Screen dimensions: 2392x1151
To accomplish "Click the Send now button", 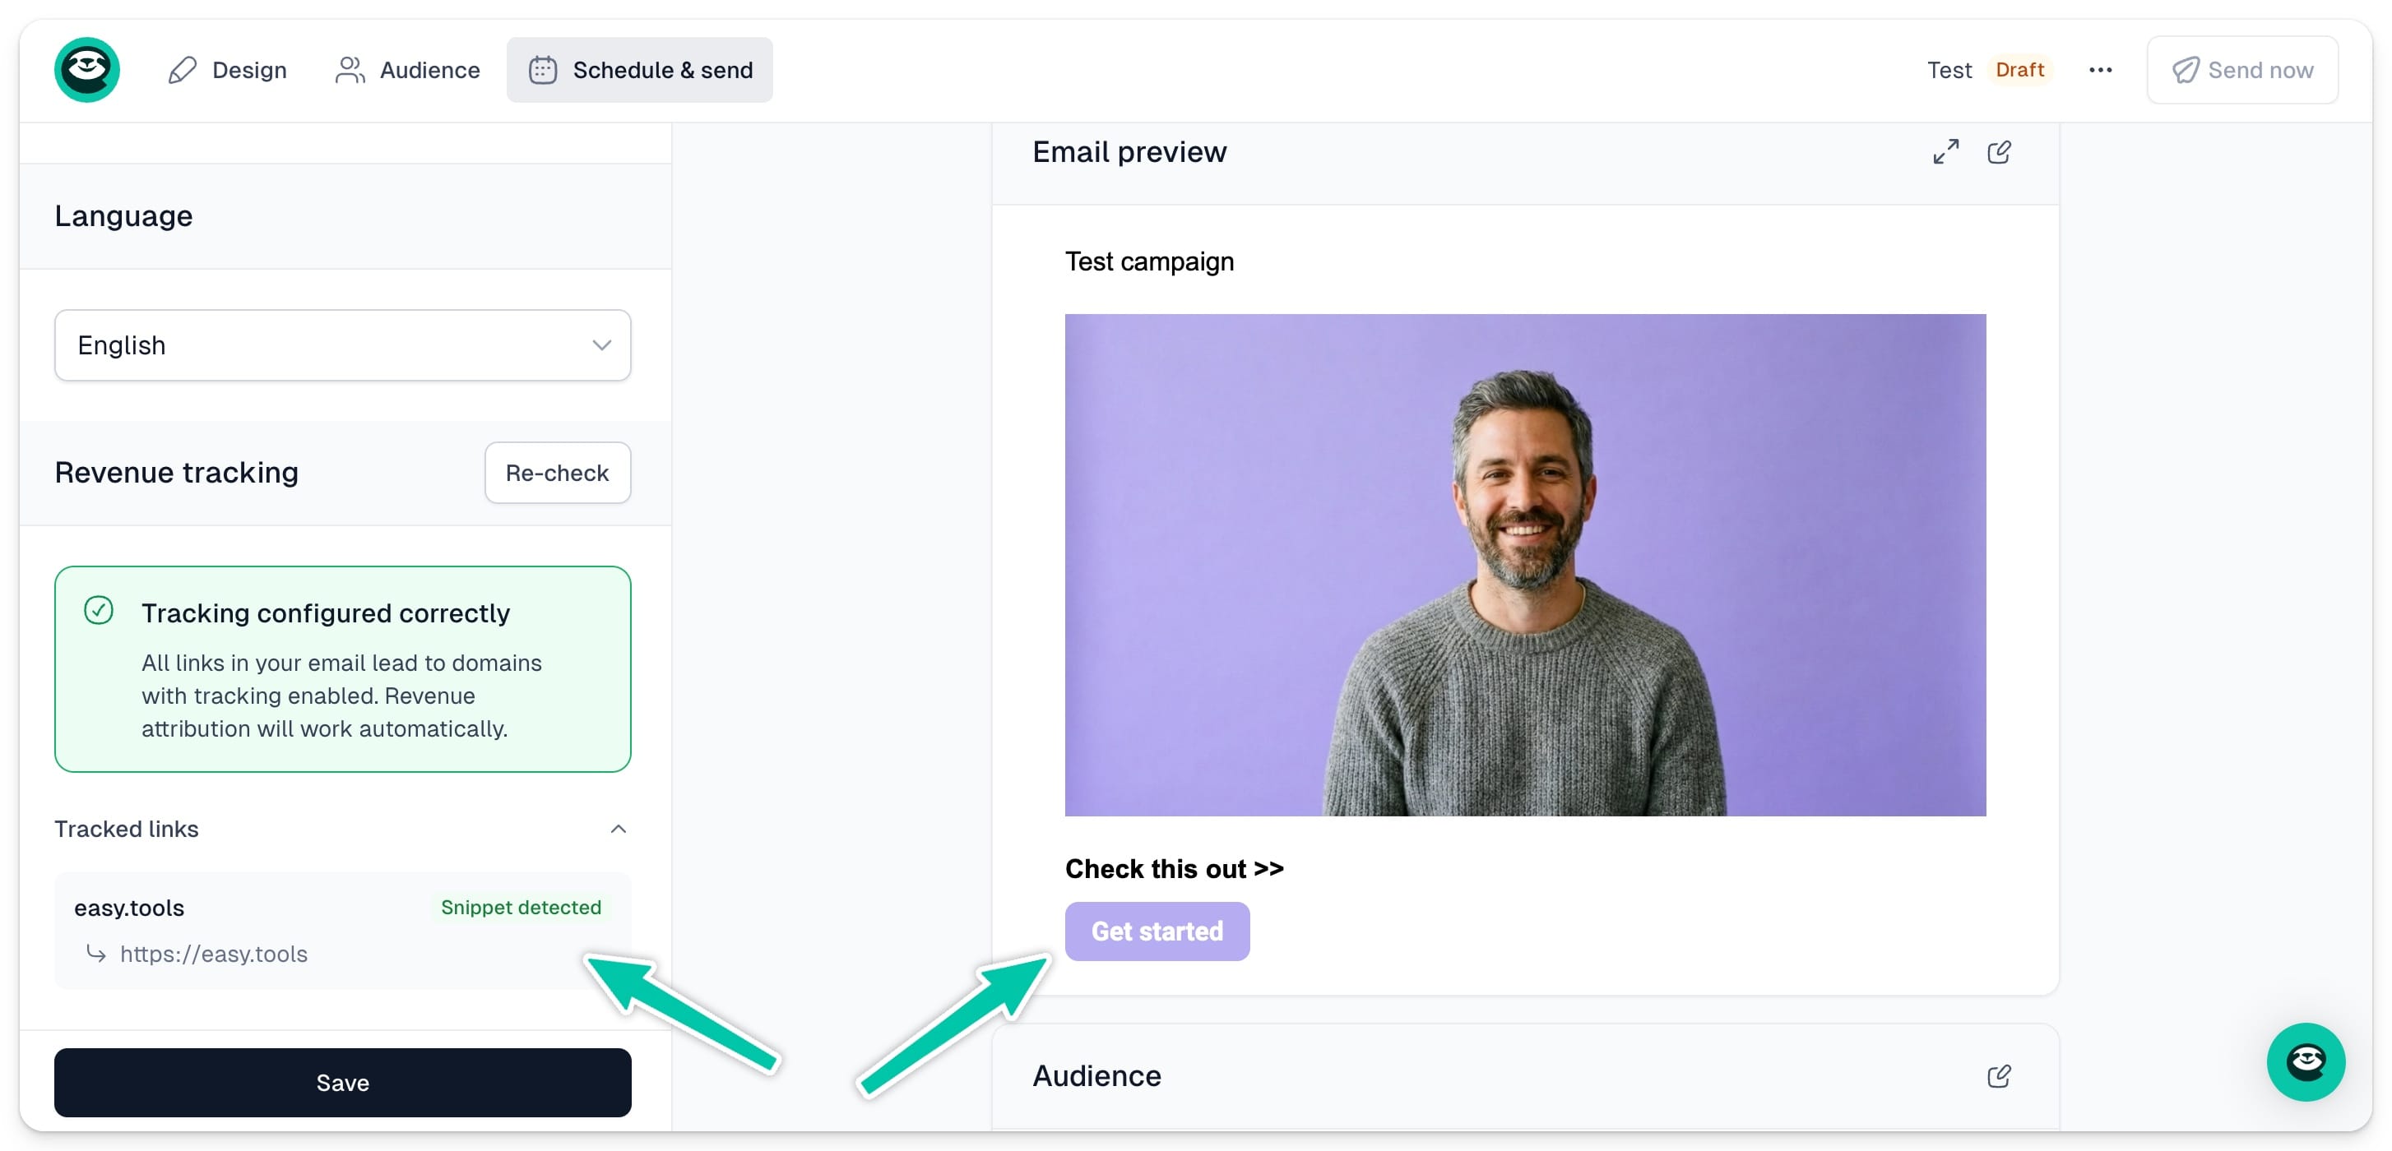I will pyautogui.click(x=2241, y=70).
